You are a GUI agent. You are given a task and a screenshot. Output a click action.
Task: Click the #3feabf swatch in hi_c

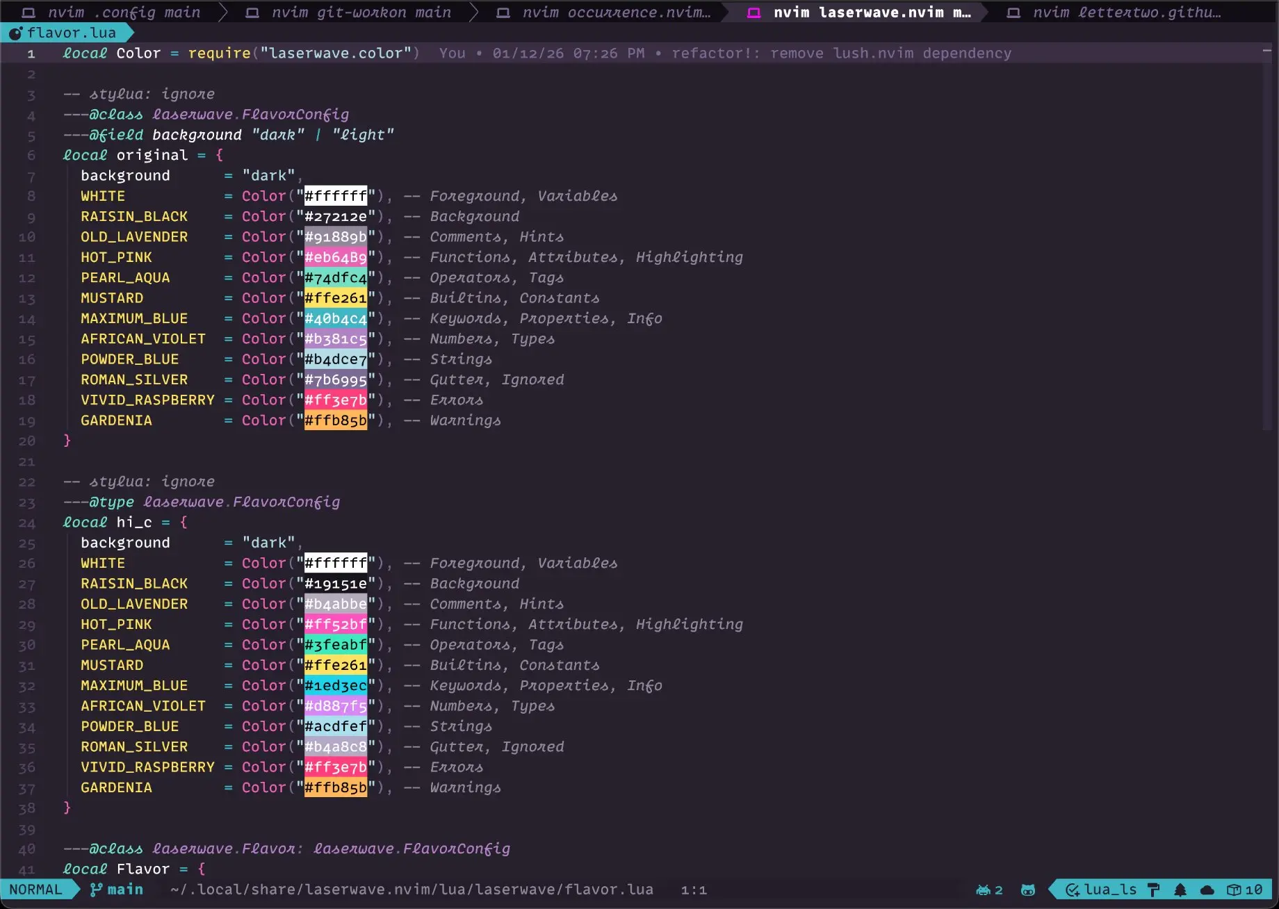(336, 644)
